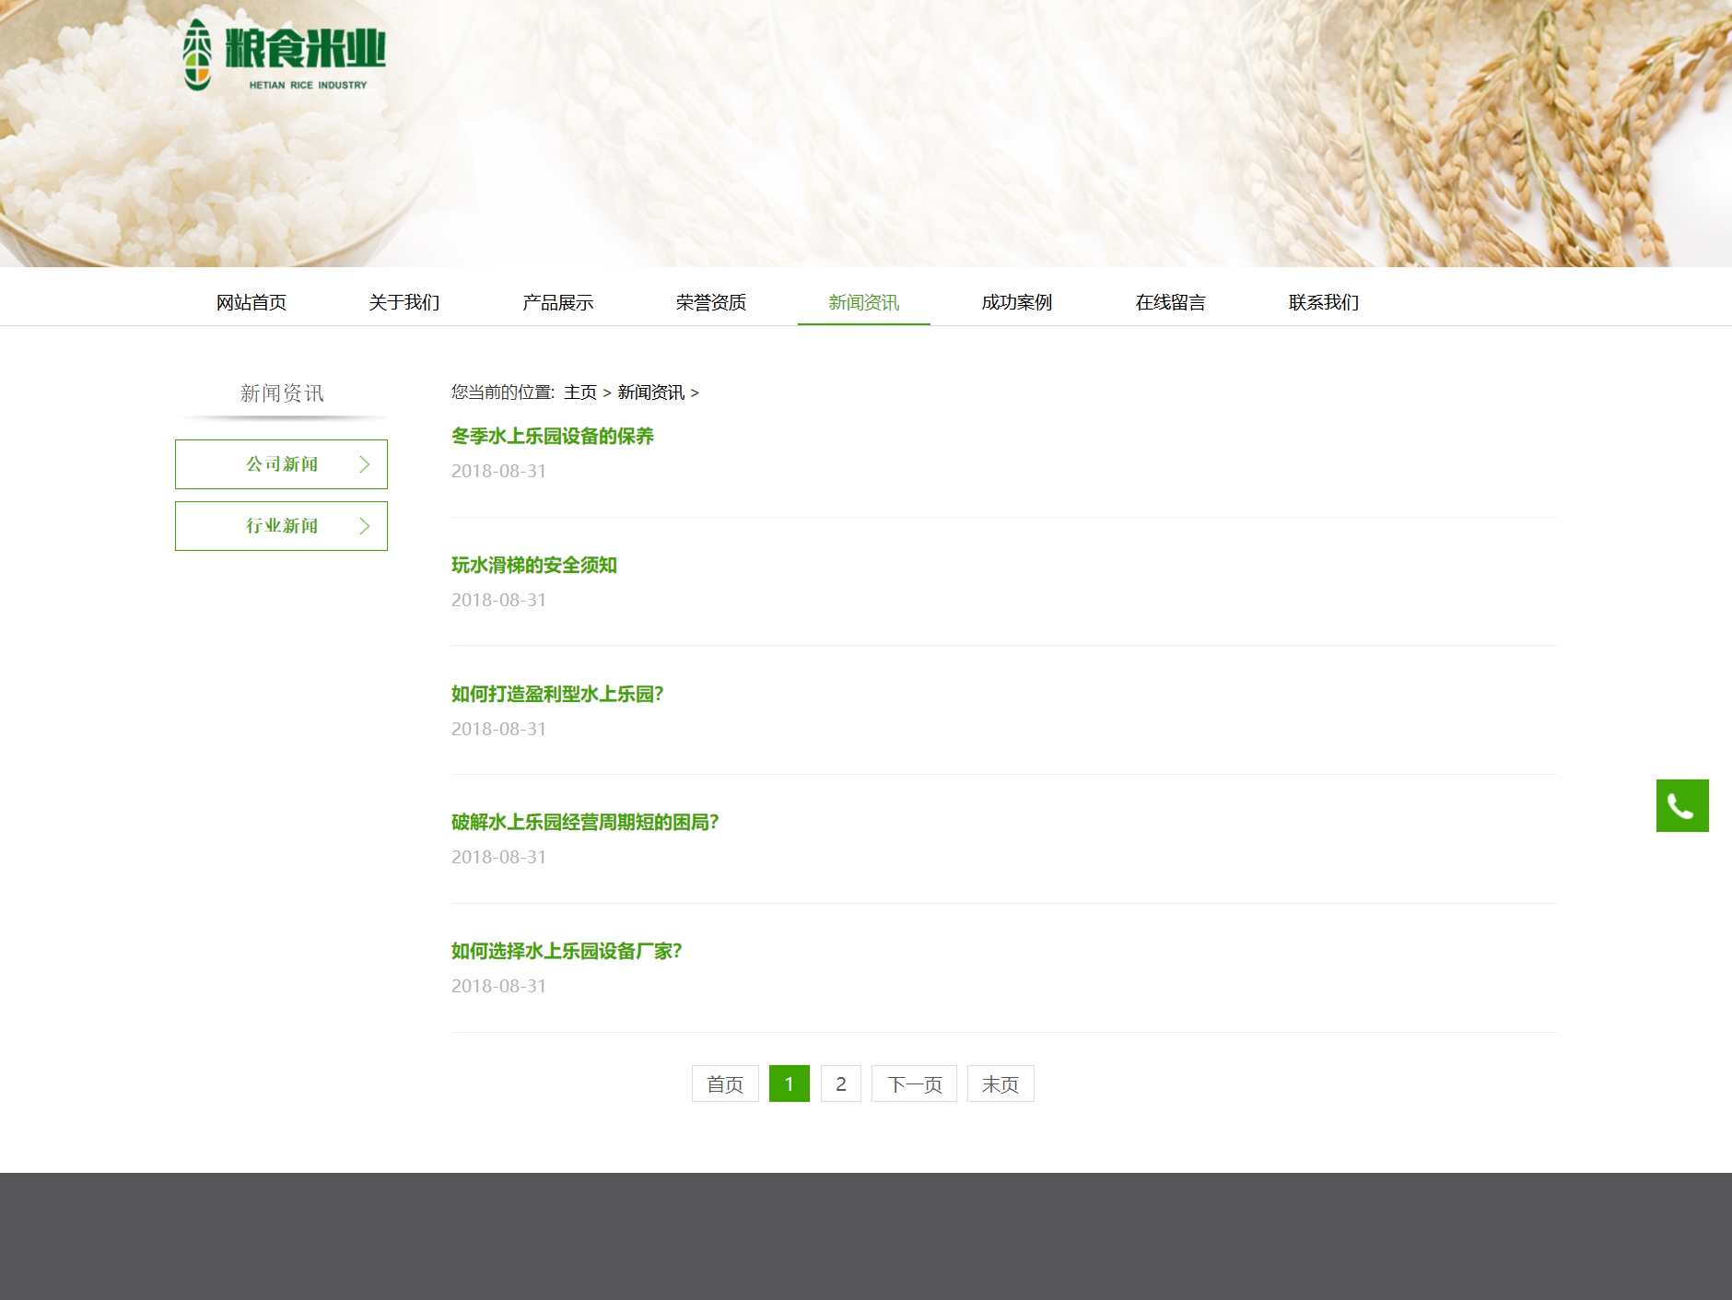Viewport: 1732px width, 1300px height.
Task: Open the 成功案例 menu item
Action: point(1016,302)
